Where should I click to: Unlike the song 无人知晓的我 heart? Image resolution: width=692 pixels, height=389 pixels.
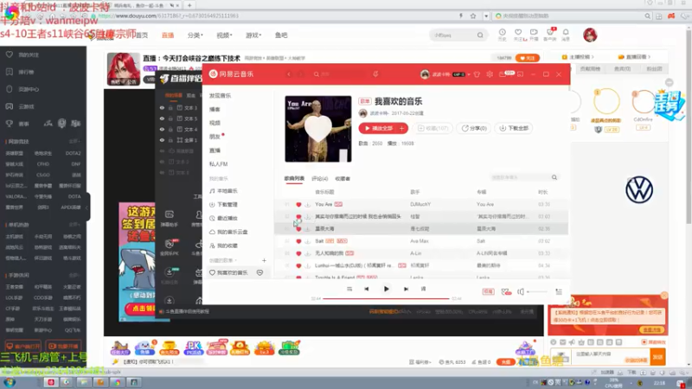click(x=298, y=253)
